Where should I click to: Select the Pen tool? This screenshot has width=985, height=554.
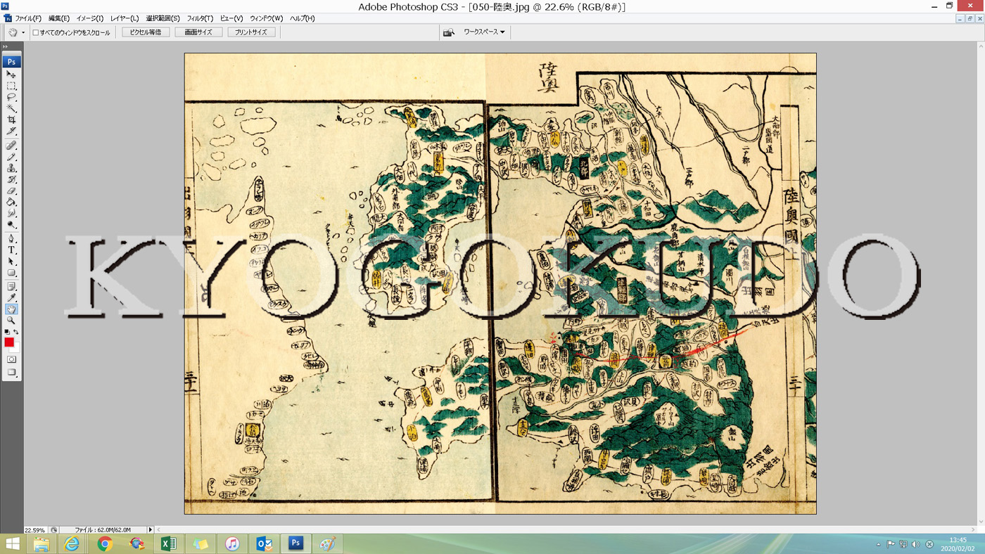click(11, 239)
